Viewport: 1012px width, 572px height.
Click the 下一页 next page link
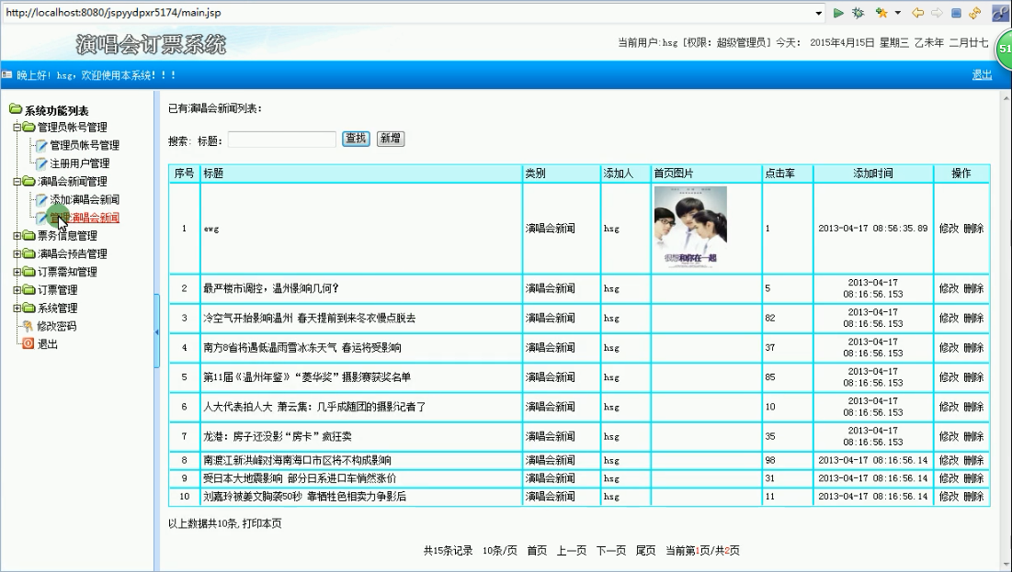tap(611, 551)
